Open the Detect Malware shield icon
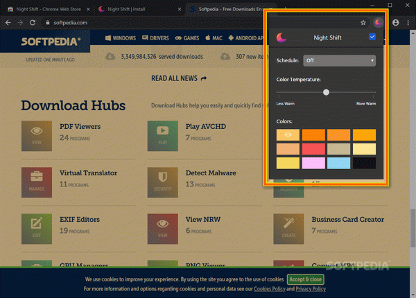The height and width of the screenshot is (298, 416). pyautogui.click(x=163, y=182)
